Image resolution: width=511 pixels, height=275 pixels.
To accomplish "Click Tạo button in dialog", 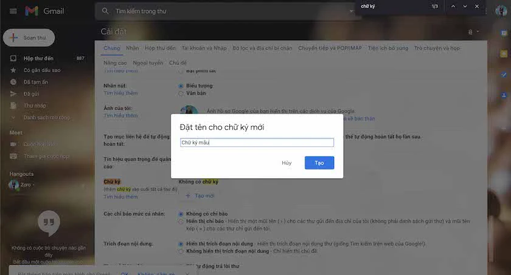I will point(319,163).
